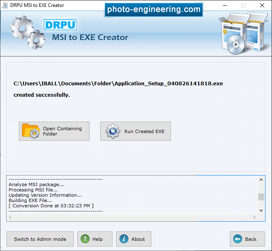Click the 'Analyze MSI package...' log line

coord(36,184)
